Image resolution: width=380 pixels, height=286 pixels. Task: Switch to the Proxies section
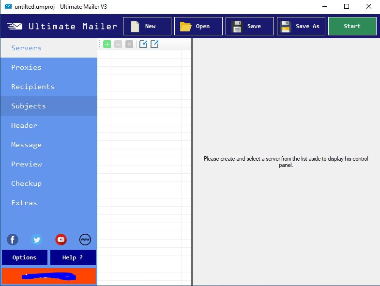pos(49,67)
